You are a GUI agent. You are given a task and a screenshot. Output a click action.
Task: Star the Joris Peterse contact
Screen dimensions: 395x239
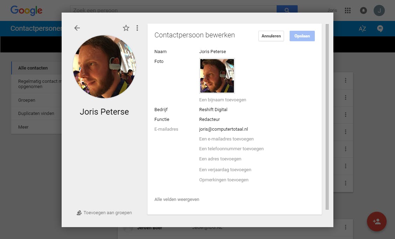click(x=126, y=28)
